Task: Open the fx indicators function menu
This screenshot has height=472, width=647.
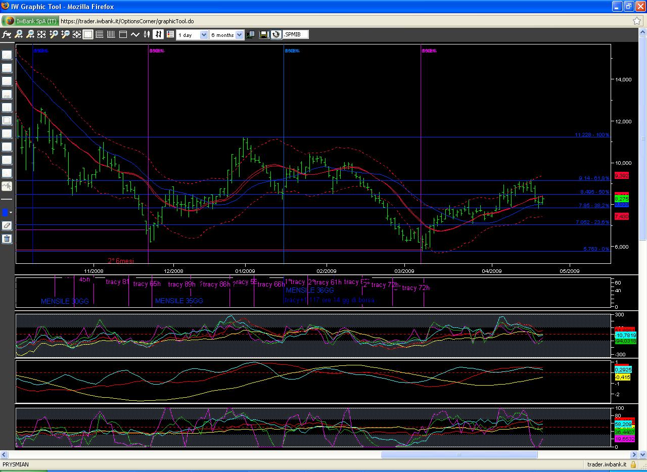Action: tap(7, 34)
